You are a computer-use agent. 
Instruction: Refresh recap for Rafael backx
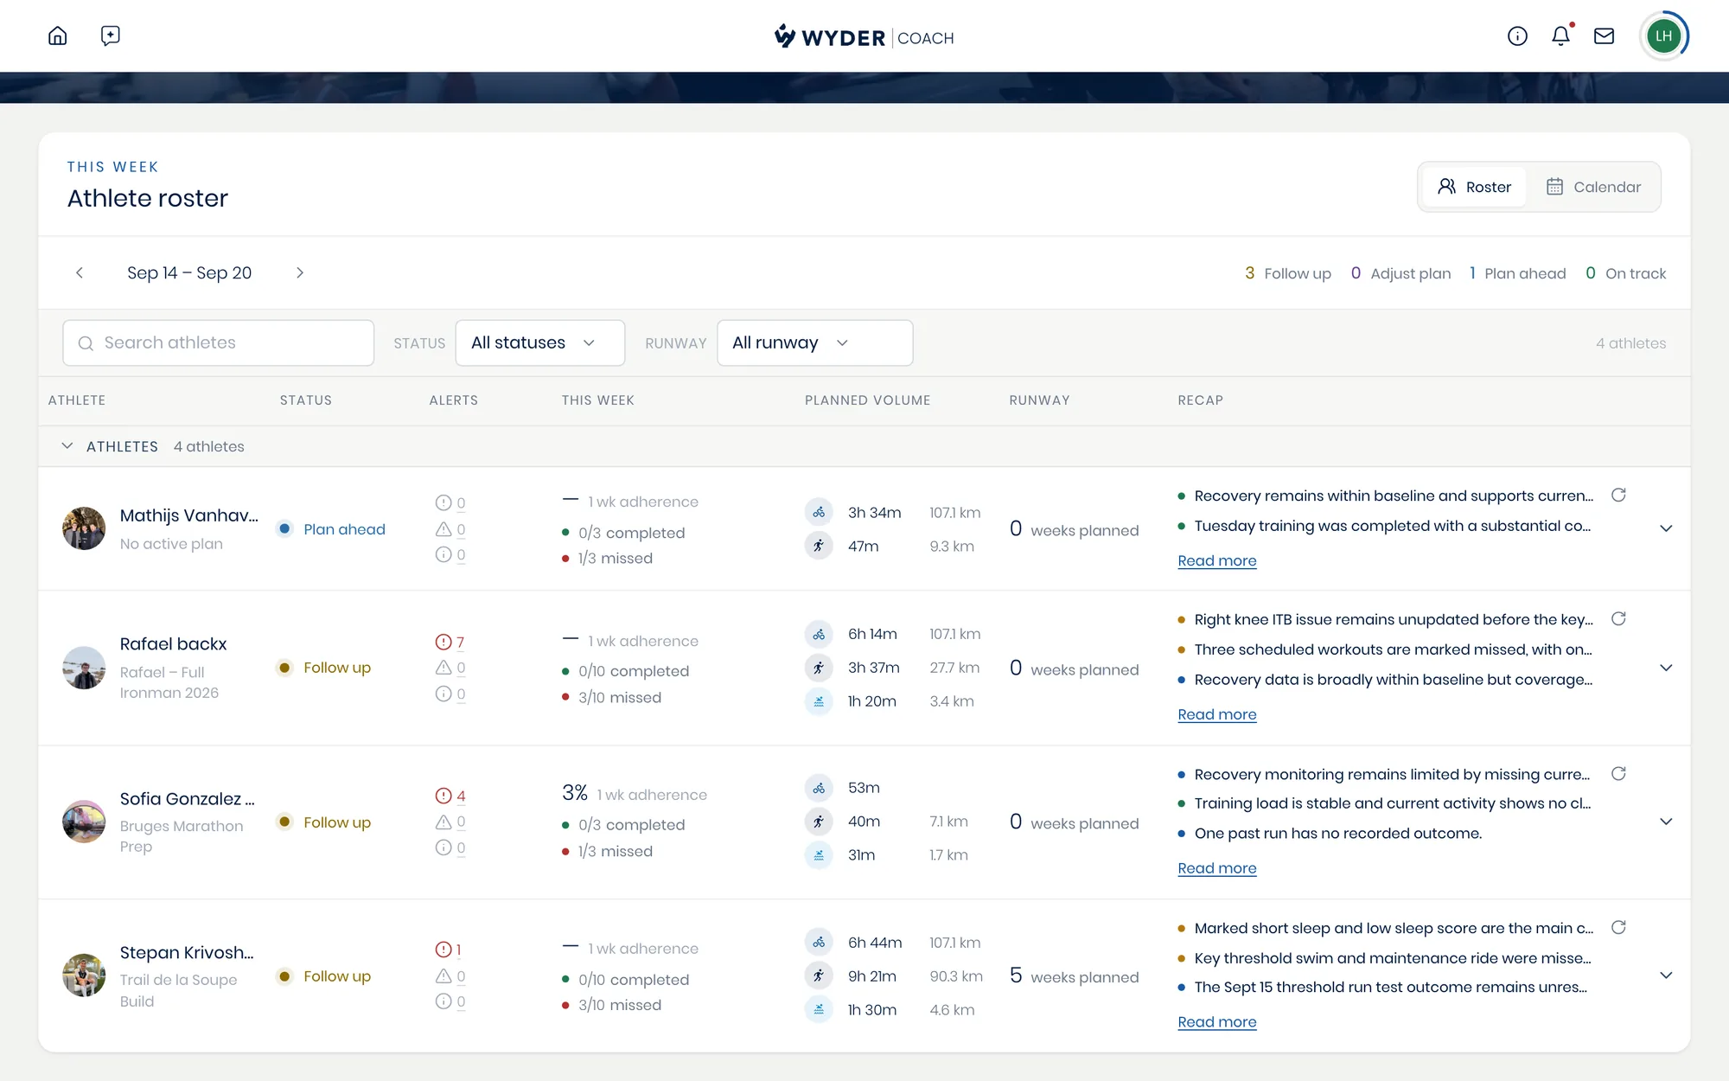(1618, 618)
